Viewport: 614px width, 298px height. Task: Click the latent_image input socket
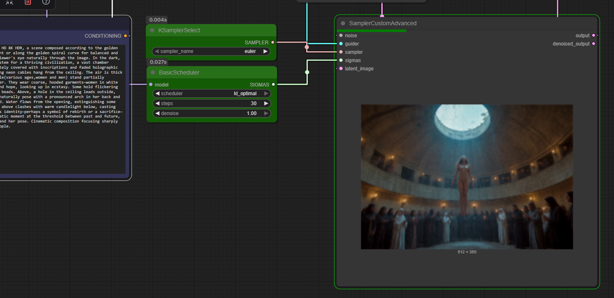click(341, 68)
